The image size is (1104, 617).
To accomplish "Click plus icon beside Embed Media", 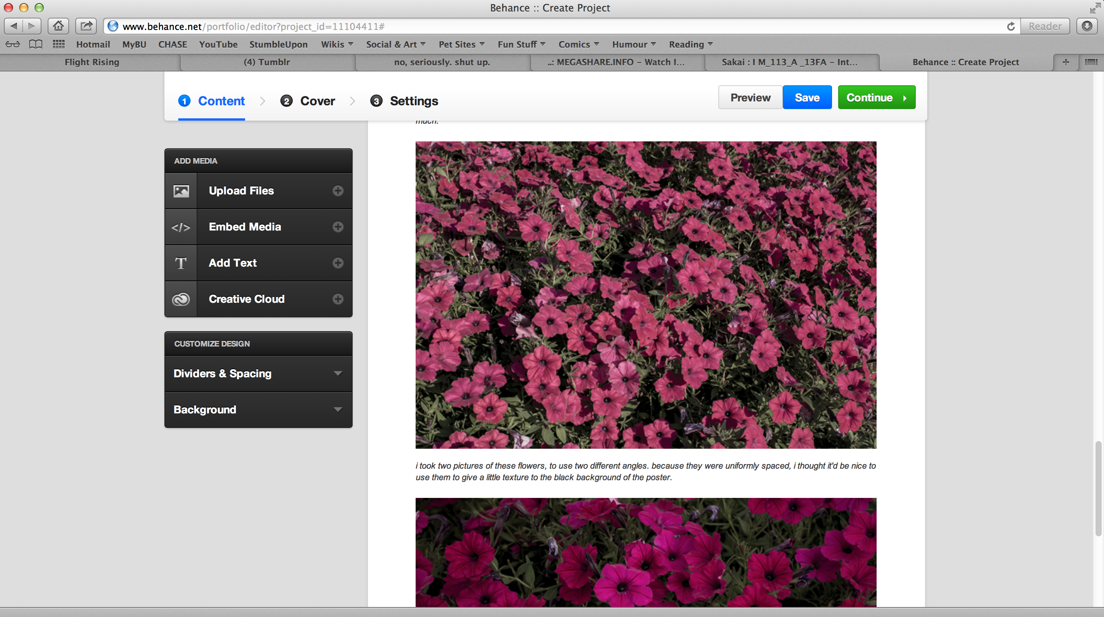I will click(x=338, y=227).
